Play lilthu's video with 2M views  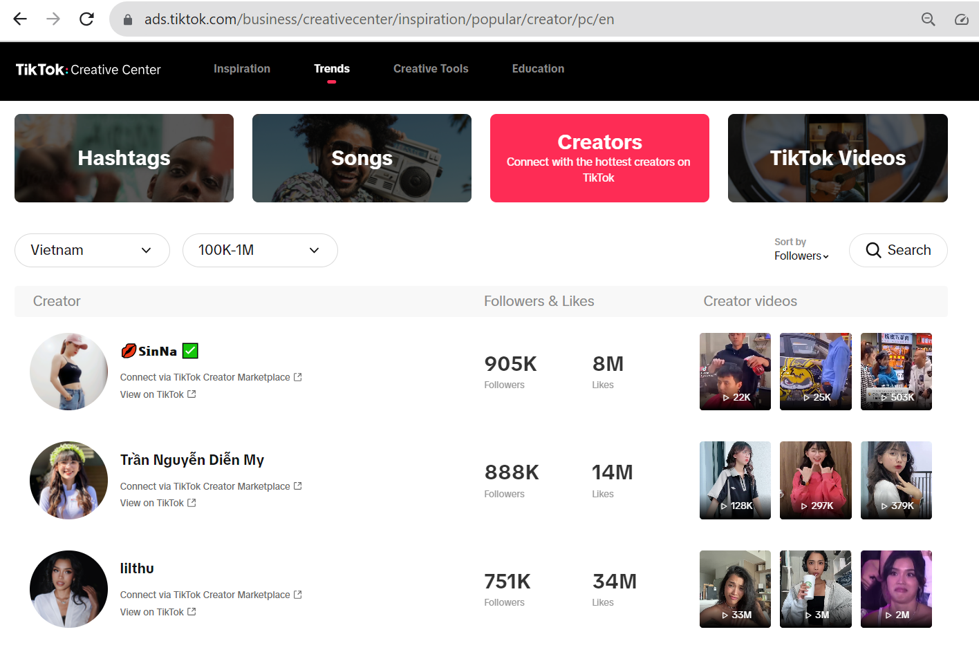tap(896, 589)
